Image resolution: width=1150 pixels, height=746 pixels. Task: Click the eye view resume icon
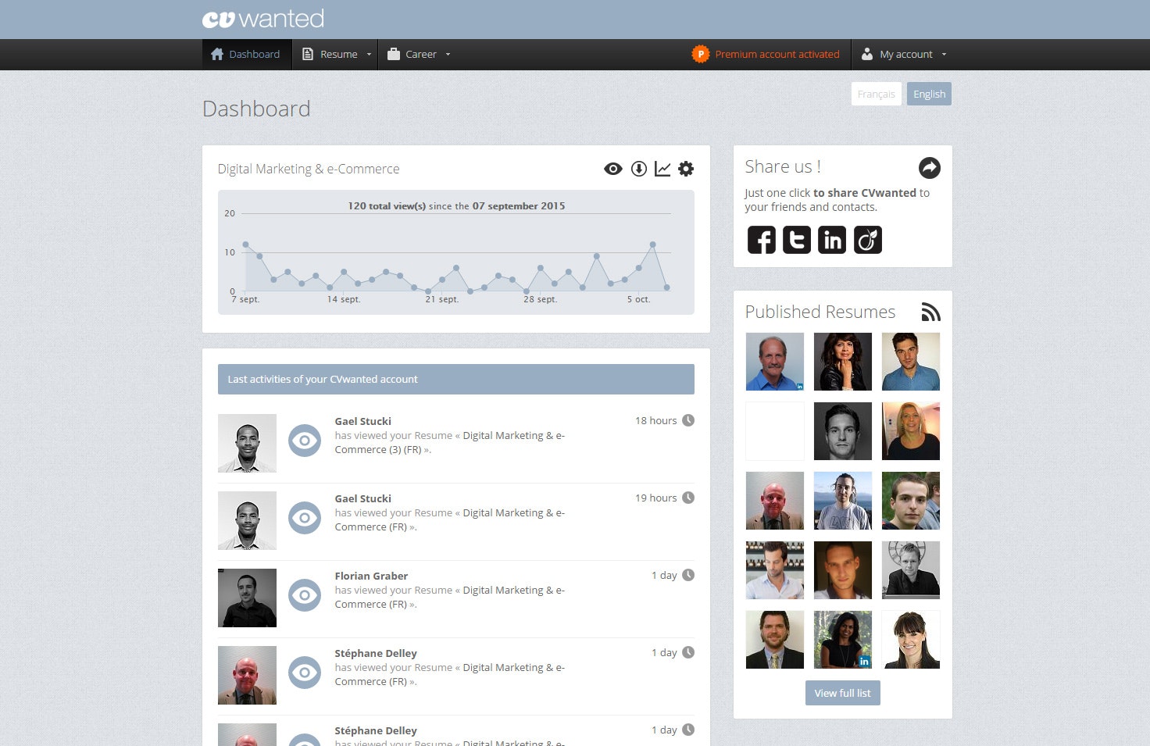(613, 169)
